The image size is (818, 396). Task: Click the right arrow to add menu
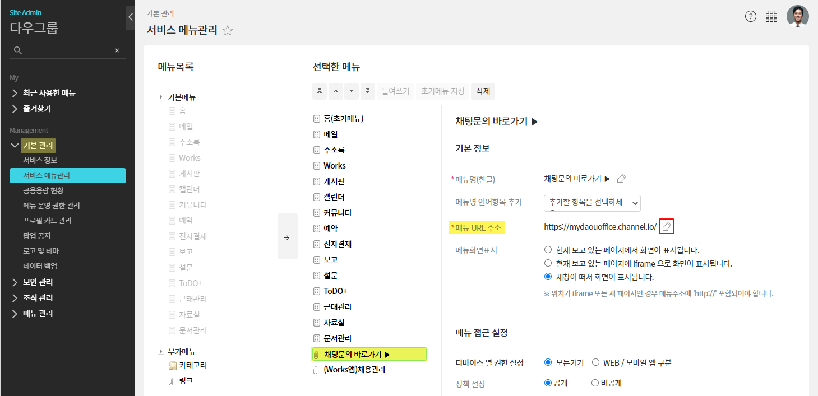(x=287, y=237)
